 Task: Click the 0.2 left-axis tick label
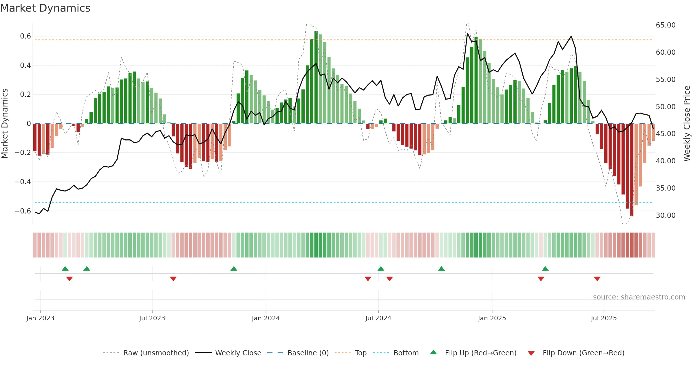25,94
